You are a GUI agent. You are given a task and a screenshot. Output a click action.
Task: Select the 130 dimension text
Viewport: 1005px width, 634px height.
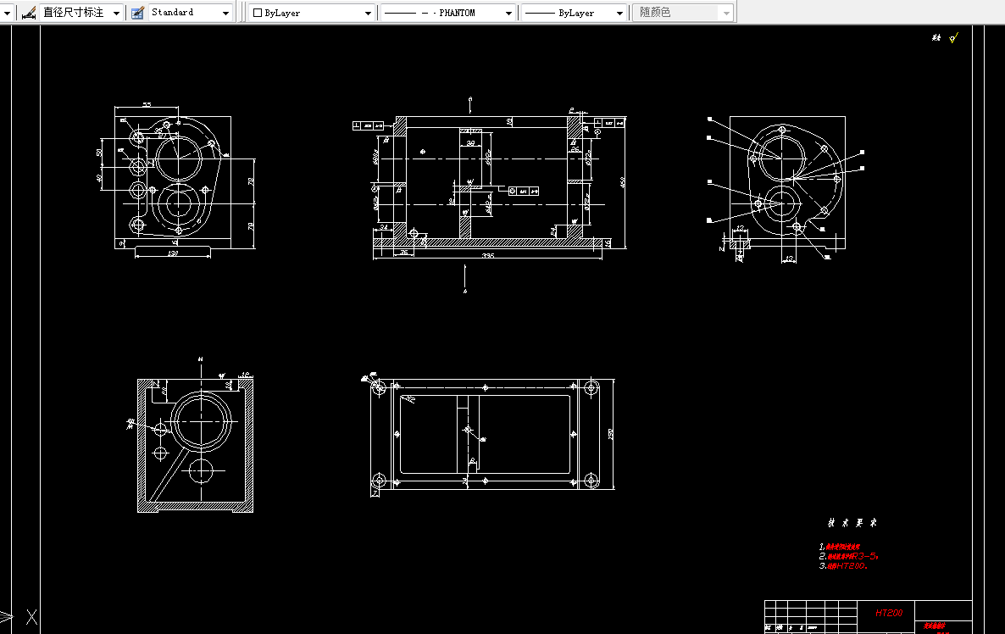click(x=172, y=253)
